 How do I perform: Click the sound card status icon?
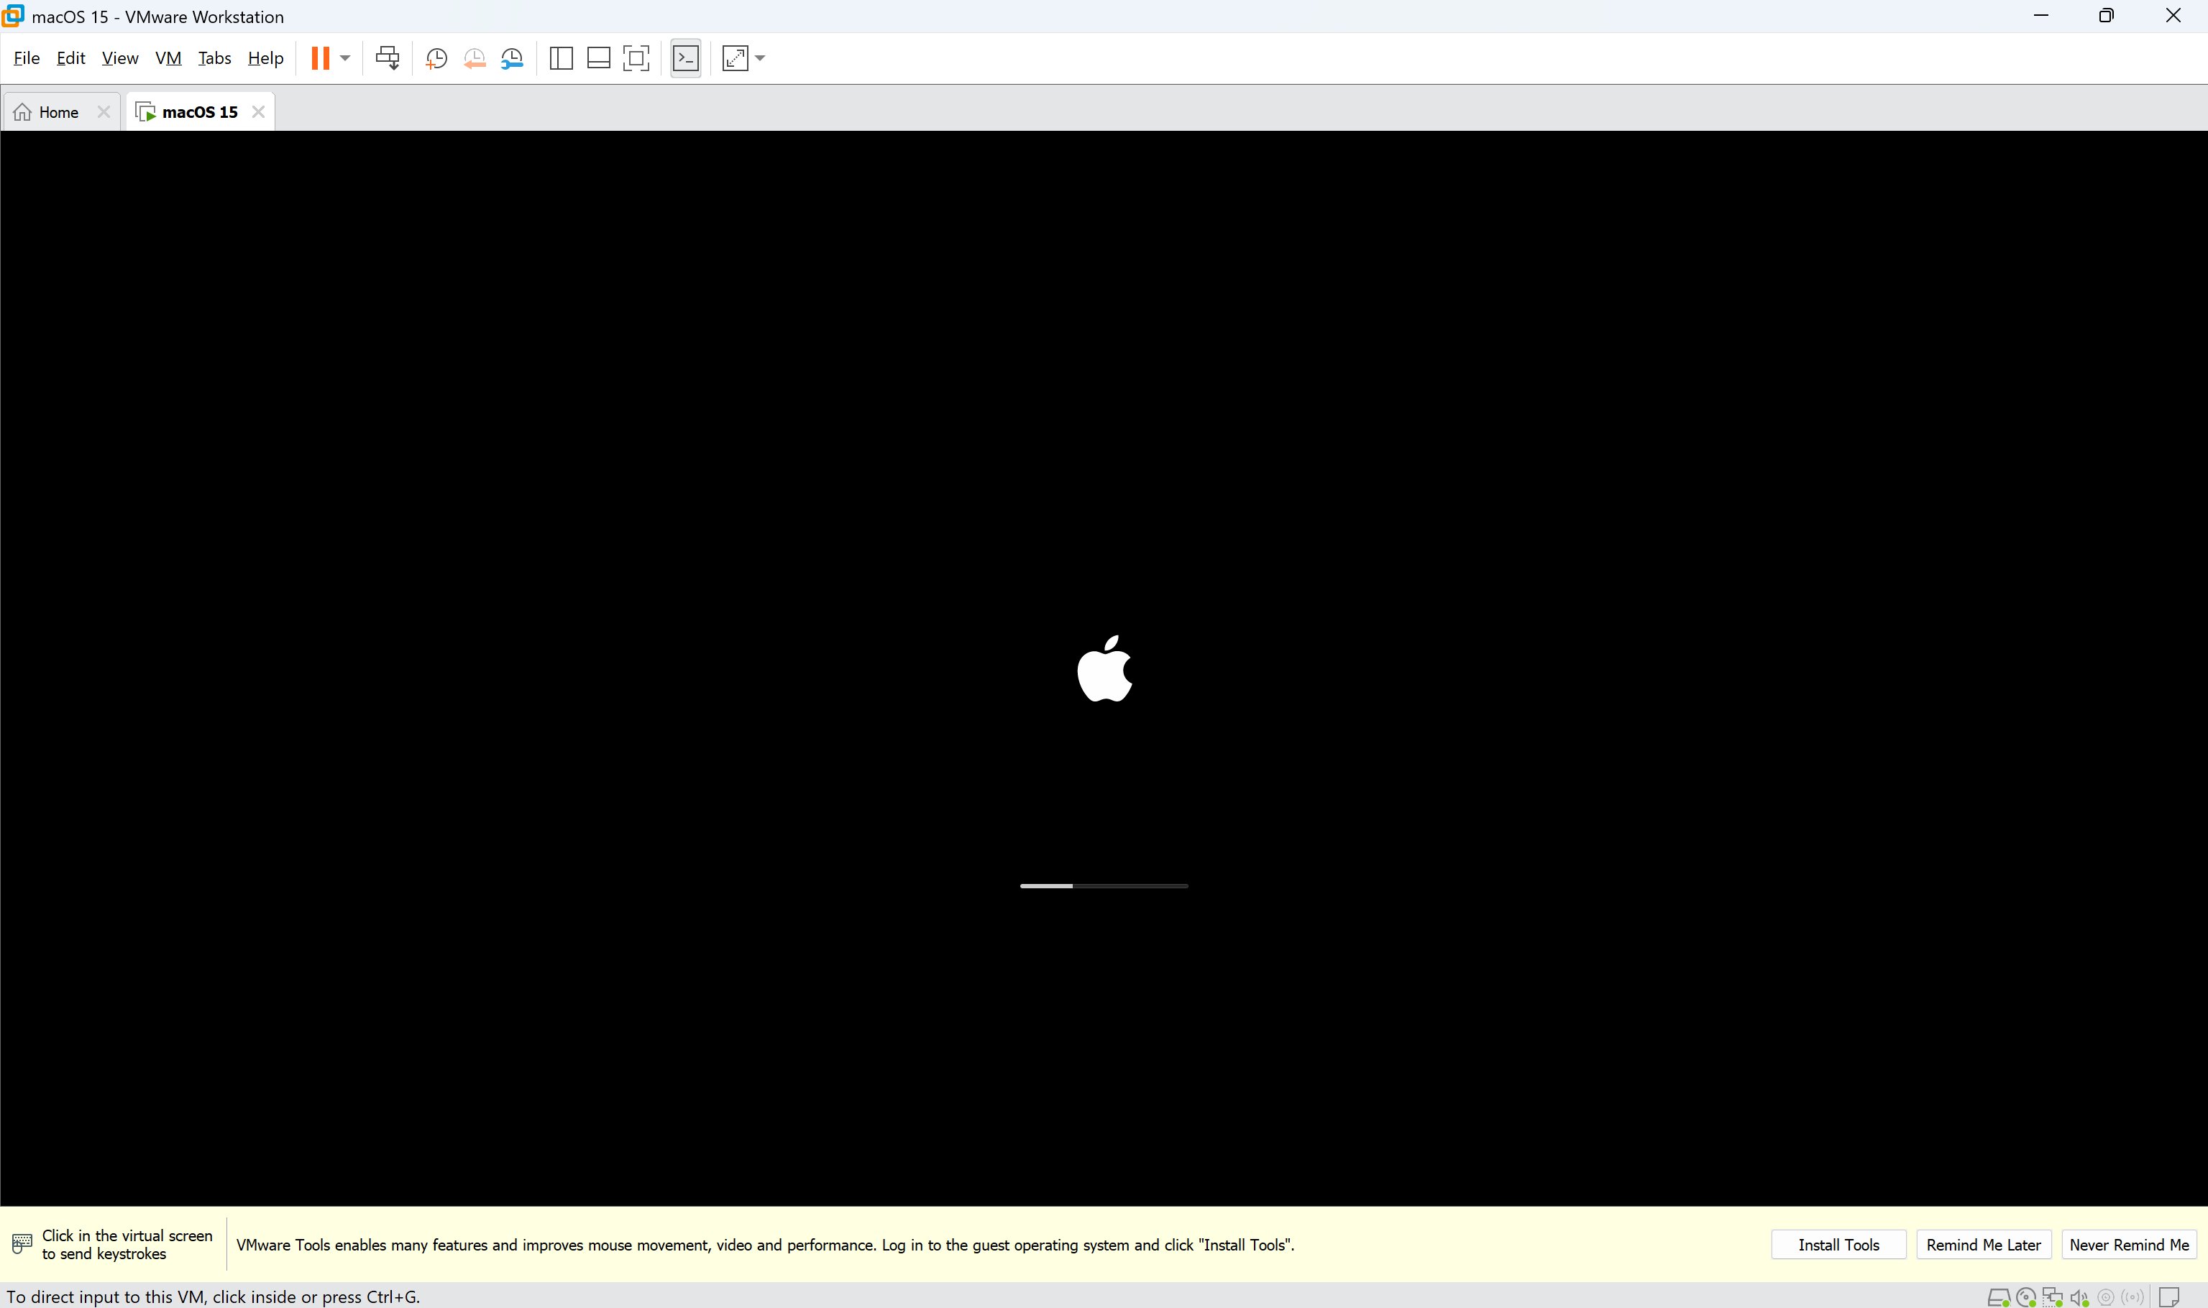(x=2079, y=1297)
